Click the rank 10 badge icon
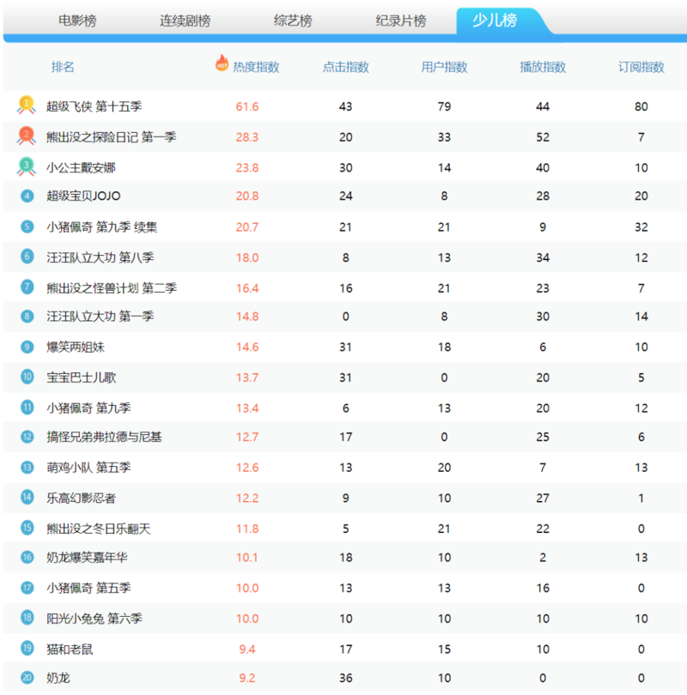Image resolution: width=687 pixels, height=695 pixels. coord(27,377)
